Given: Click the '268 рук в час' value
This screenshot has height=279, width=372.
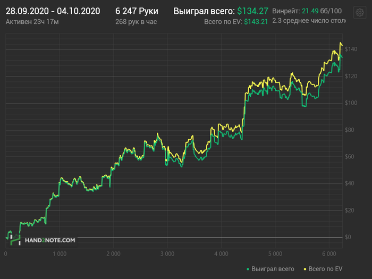Looking at the screenshot, I should [x=136, y=22].
